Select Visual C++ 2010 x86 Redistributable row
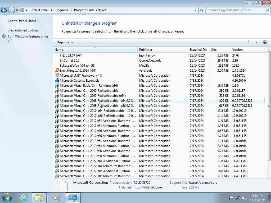Image resolution: width=271 pixels, height=203 pixels. tap(159, 116)
